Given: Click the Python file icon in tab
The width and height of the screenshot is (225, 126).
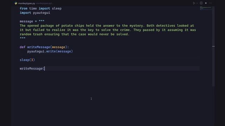Looking at the screenshot, I should point(16,3).
